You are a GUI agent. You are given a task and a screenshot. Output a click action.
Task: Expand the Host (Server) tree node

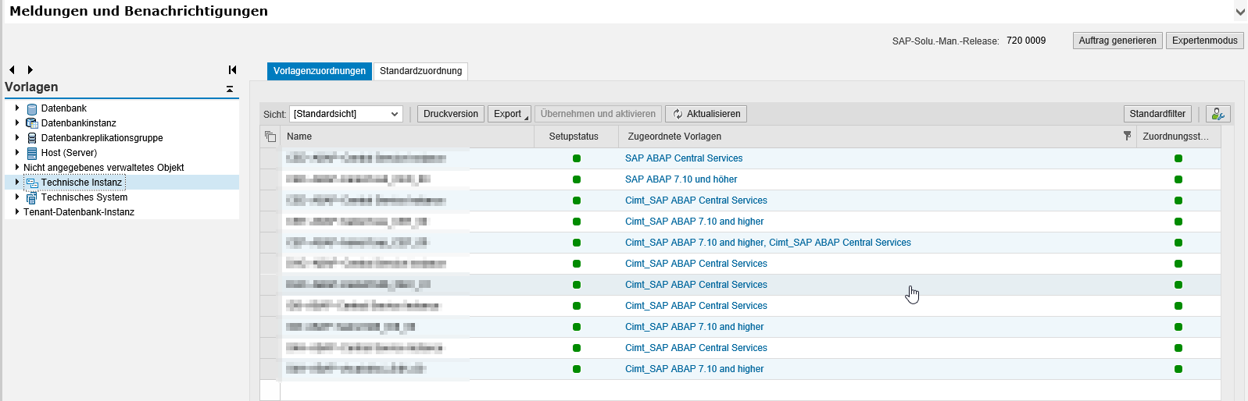click(17, 152)
